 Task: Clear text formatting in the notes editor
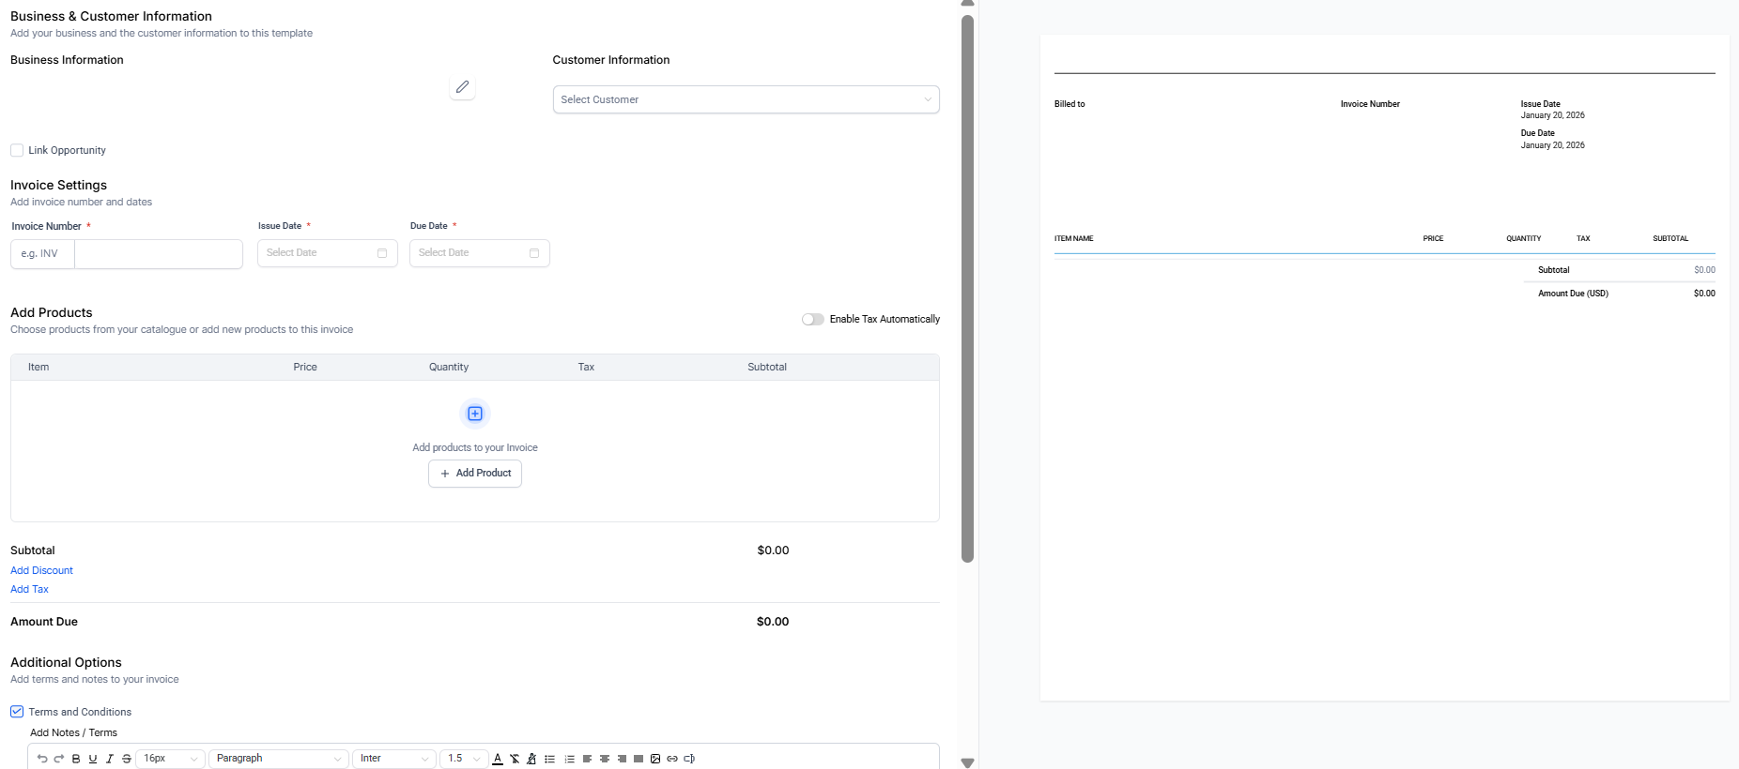pyautogui.click(x=515, y=759)
